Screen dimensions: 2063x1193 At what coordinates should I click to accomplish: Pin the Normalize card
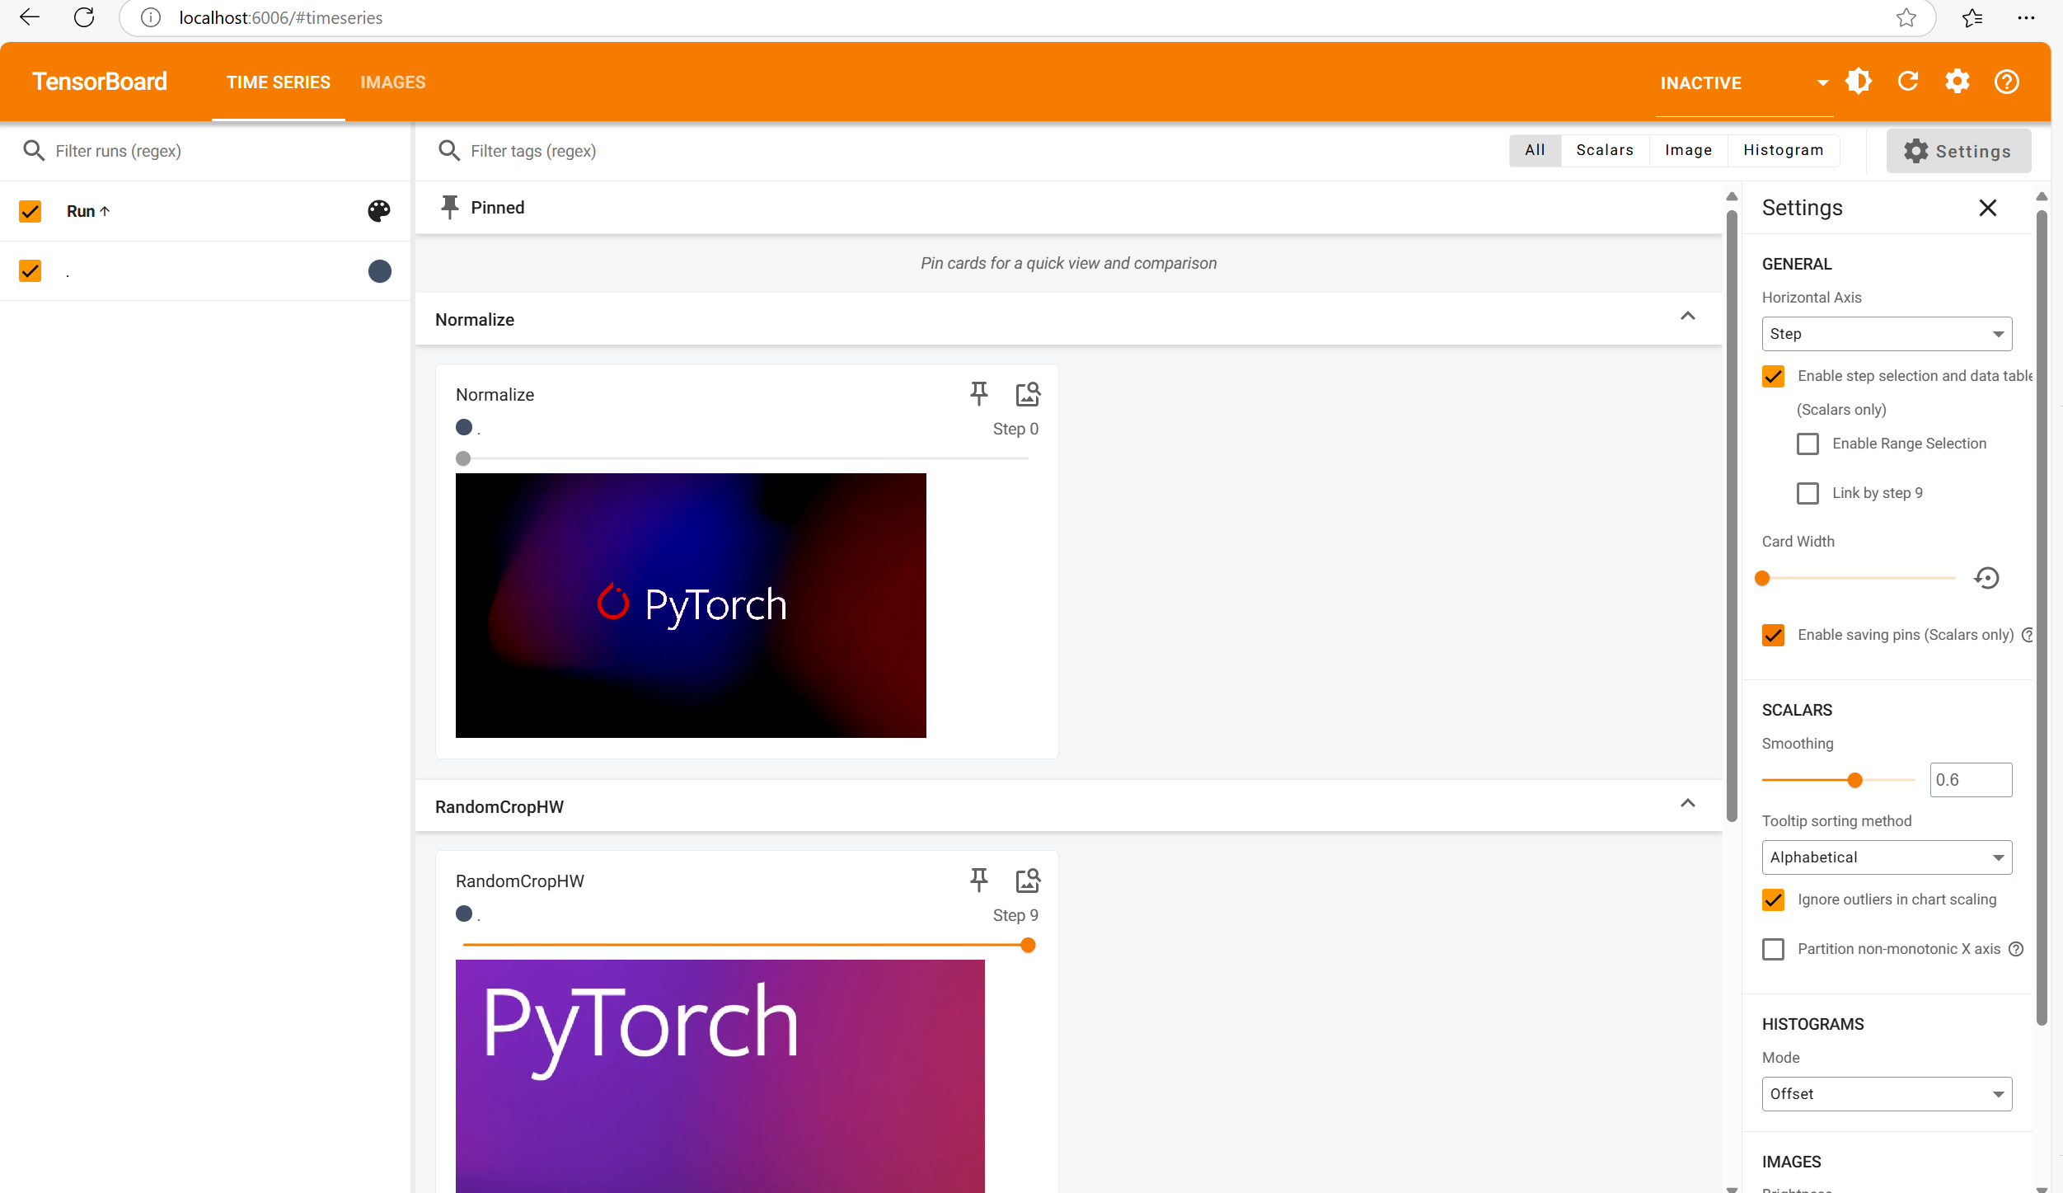coord(978,393)
